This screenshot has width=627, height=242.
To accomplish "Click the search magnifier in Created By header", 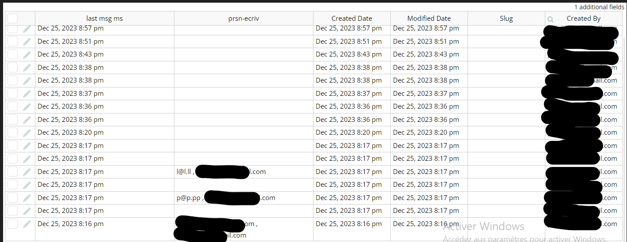I will tap(550, 19).
